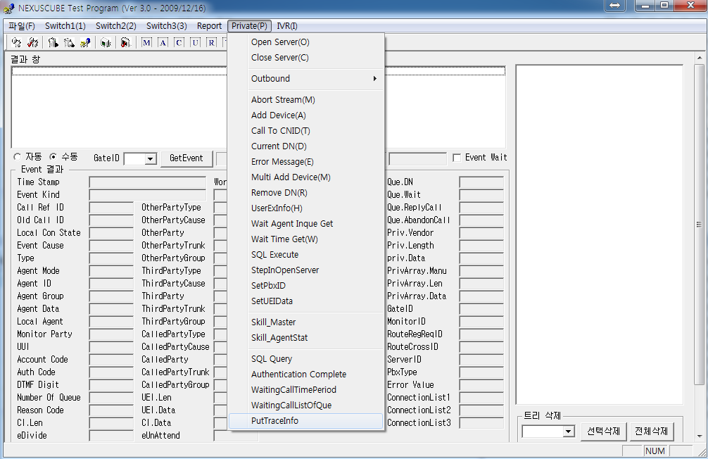Select Authentication Complete menu entry
The width and height of the screenshot is (708, 459).
point(307,374)
